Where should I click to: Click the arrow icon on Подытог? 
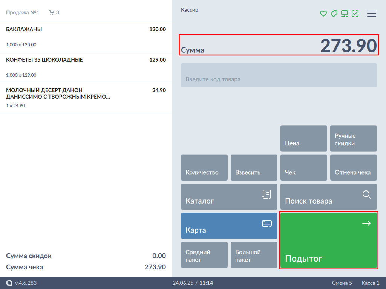tap(366, 224)
